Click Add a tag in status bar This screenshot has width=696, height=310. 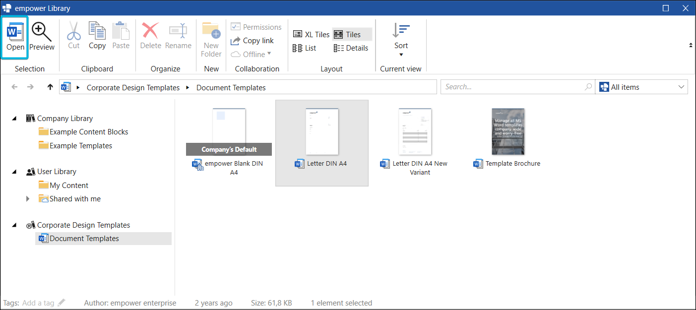point(39,303)
